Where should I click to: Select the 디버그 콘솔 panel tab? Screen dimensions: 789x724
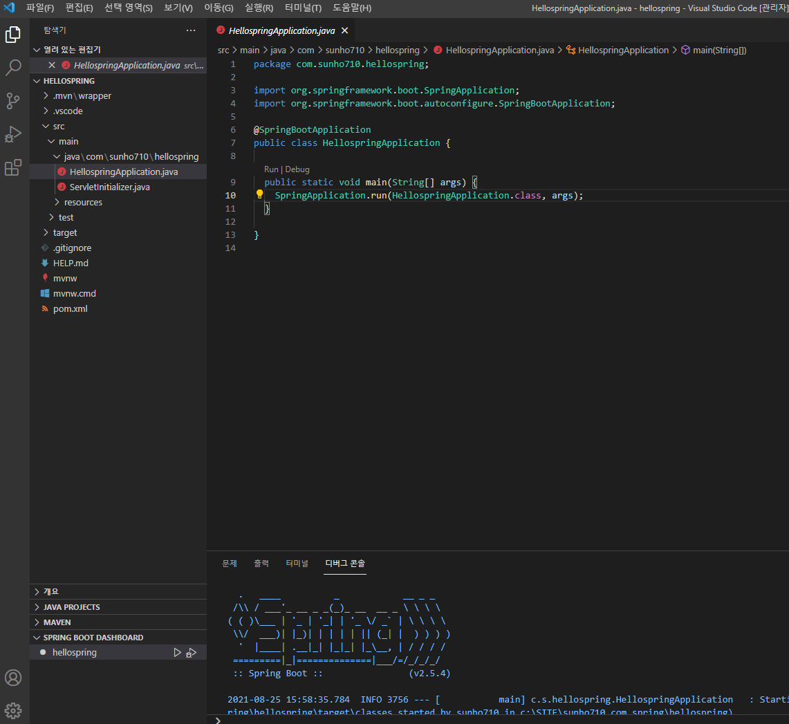click(x=345, y=563)
